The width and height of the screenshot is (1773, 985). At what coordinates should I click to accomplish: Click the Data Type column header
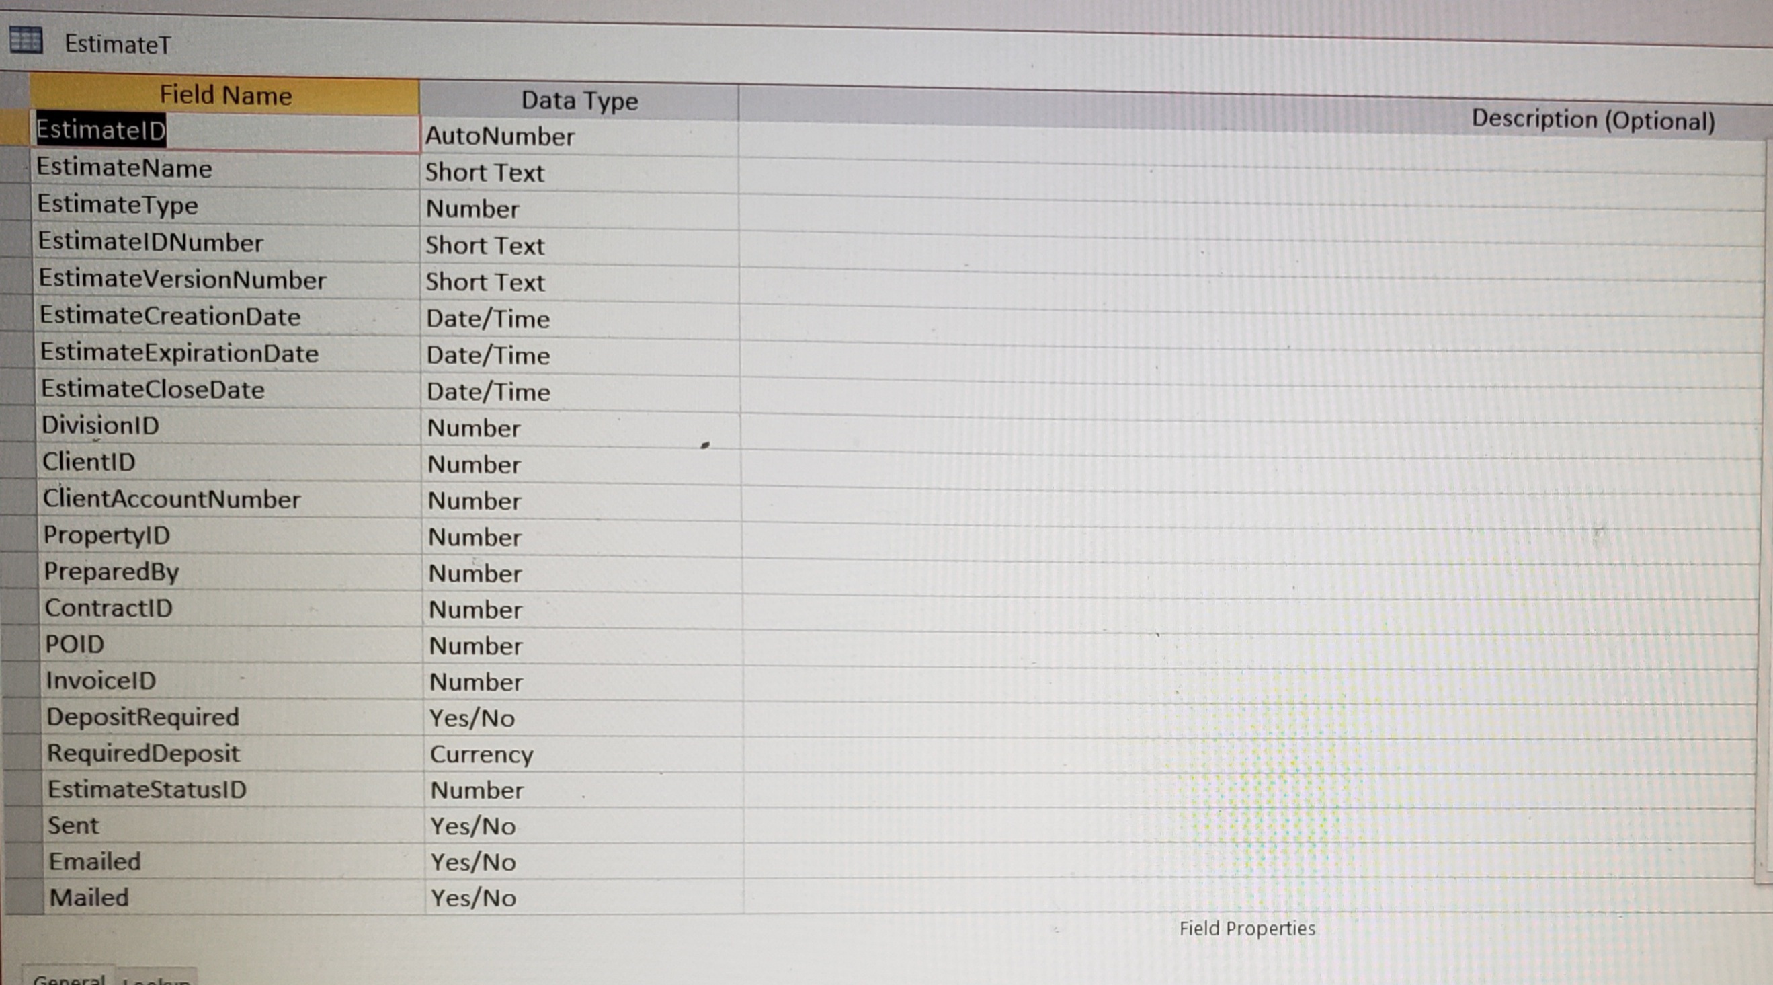coord(579,101)
